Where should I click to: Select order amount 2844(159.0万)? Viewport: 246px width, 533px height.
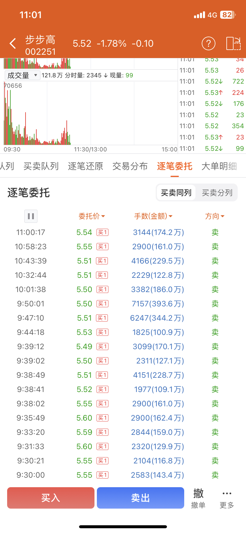click(x=158, y=432)
